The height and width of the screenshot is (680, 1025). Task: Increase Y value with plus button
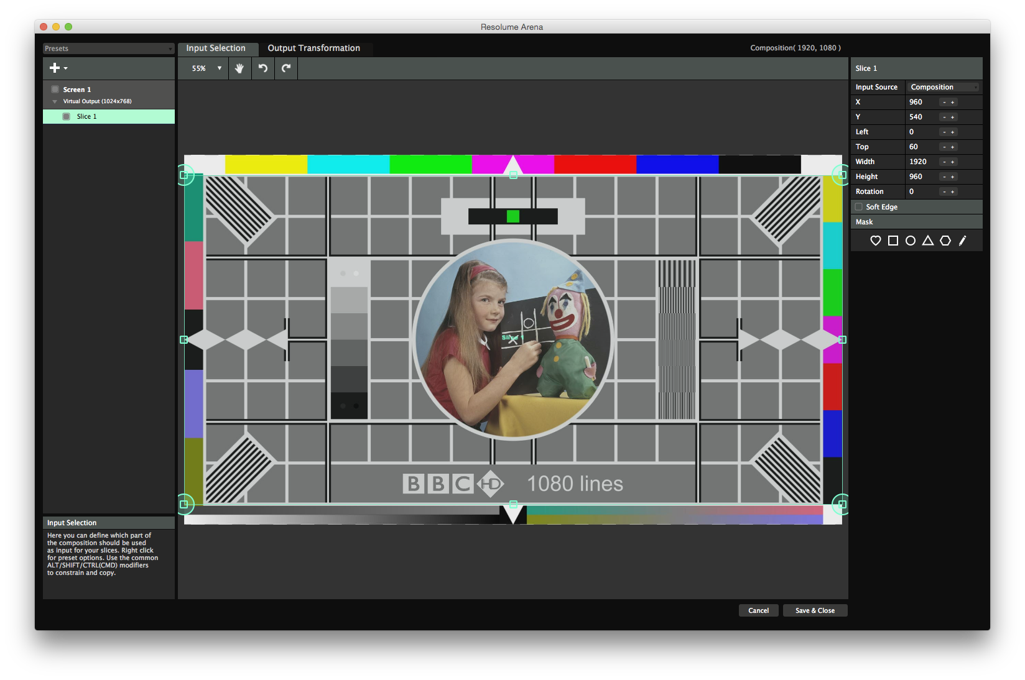tap(952, 117)
